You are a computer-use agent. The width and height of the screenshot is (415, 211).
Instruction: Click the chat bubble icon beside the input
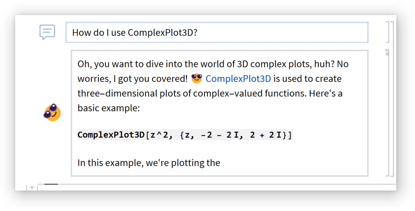tap(47, 32)
